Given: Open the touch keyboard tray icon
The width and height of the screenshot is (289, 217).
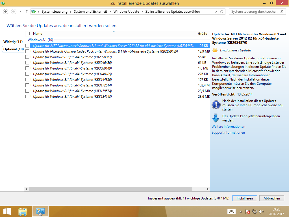Looking at the screenshot, I should coord(231,211).
